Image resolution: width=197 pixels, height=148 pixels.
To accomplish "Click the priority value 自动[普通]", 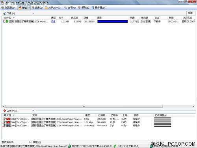I will [146, 21].
